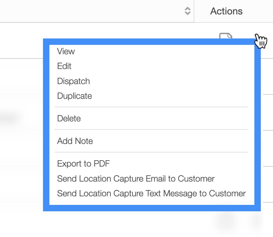273x237 pixels.
Task: Select Edit in the context menu
Action: (x=64, y=66)
